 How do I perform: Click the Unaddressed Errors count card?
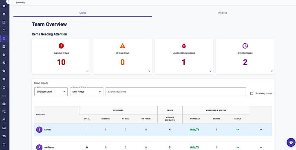[x=184, y=56]
